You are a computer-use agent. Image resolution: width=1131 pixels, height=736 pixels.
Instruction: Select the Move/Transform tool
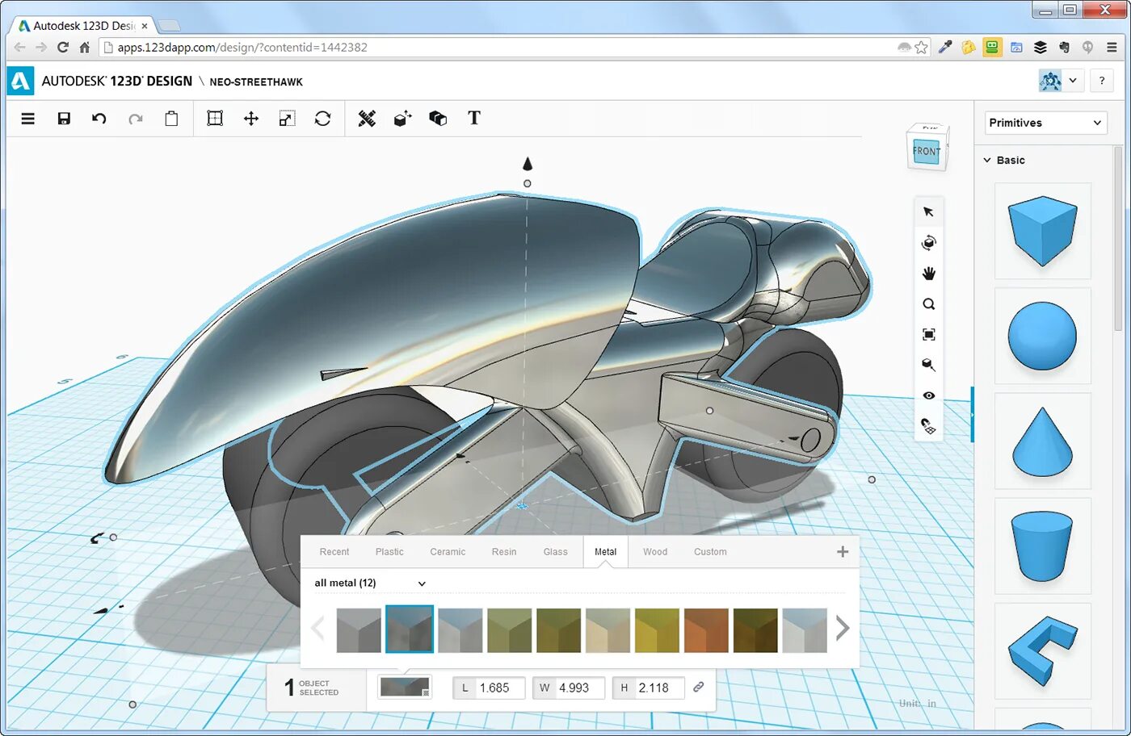[x=251, y=119]
